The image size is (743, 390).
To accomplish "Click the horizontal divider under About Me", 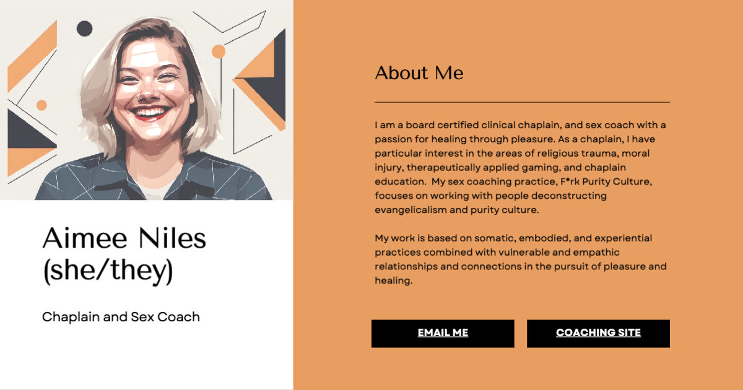I will coord(521,100).
